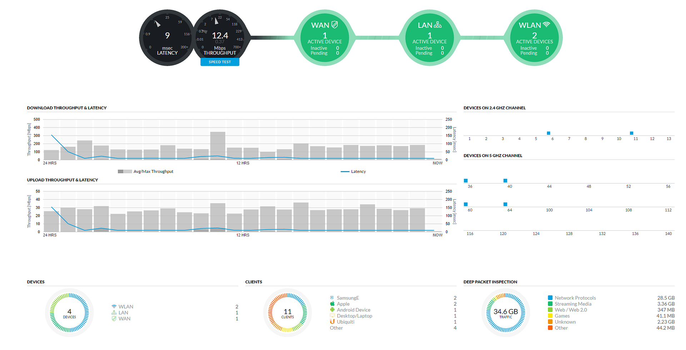This screenshot has width=686, height=350.
Task: Click the 34.6 GB Traffic donut chart
Action: tap(506, 313)
